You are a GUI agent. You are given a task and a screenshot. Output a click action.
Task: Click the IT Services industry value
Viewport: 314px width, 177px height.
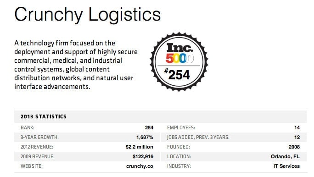tap(286, 166)
